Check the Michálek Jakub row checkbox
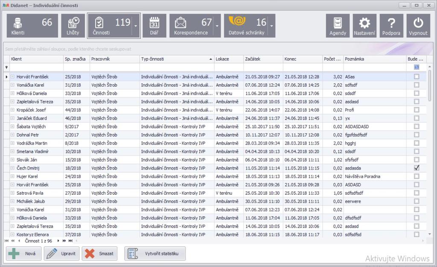Screen dimensions: 437x267 click(x=417, y=201)
